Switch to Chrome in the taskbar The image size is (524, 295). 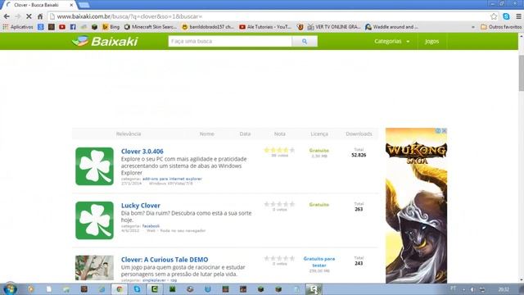[x=120, y=289]
